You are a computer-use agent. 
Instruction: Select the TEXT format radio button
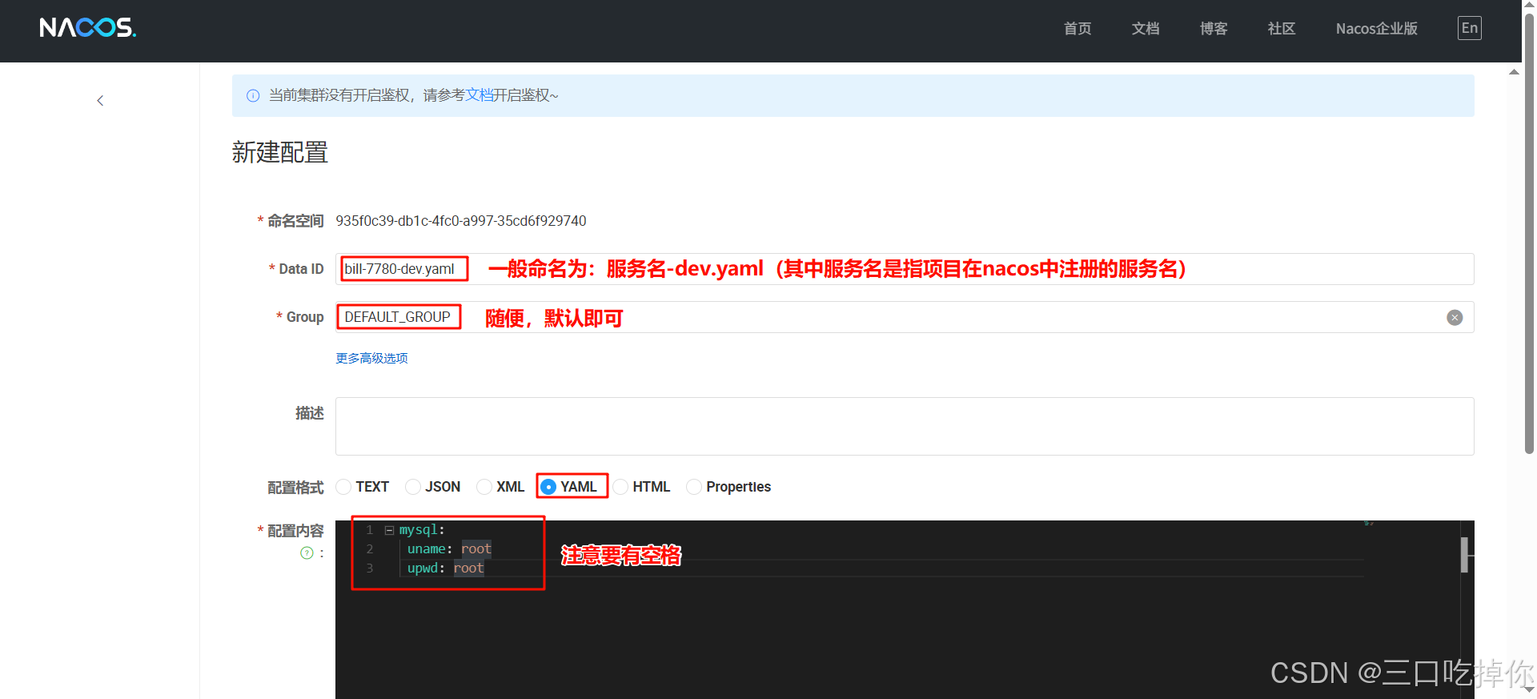click(343, 487)
